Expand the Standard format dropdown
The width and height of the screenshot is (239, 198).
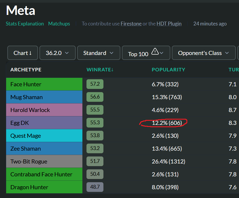point(99,53)
